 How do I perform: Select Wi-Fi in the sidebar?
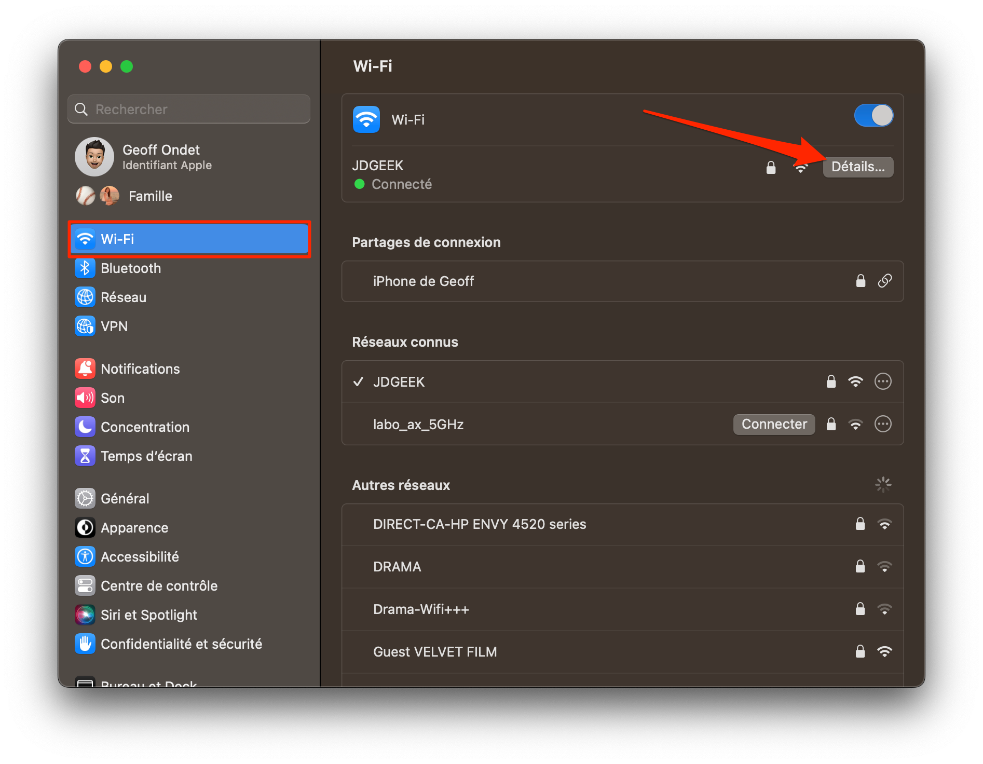click(x=189, y=239)
